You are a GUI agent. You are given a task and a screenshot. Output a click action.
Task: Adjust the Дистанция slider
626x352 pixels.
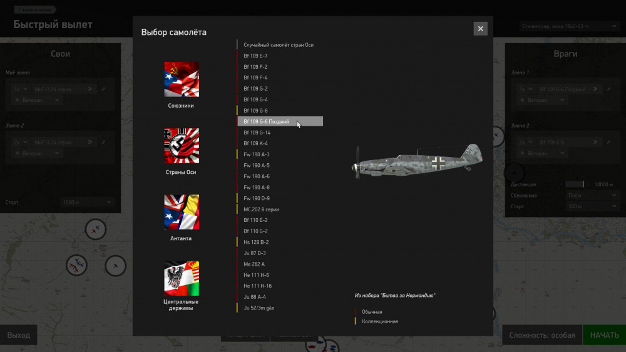575,184
